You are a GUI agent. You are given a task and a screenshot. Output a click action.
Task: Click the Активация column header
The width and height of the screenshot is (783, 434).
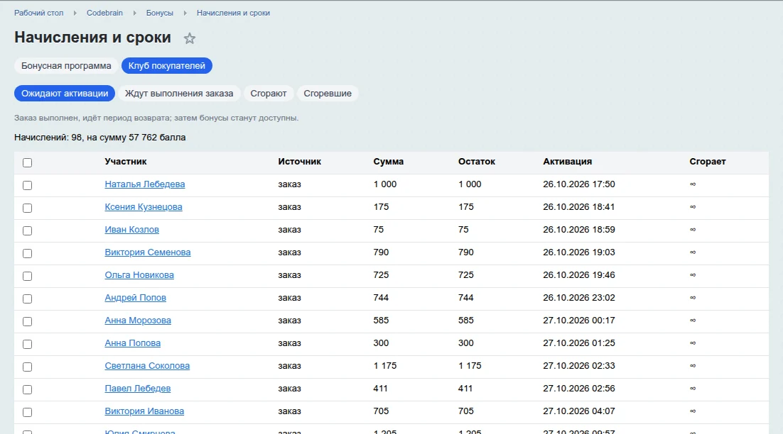coord(567,162)
